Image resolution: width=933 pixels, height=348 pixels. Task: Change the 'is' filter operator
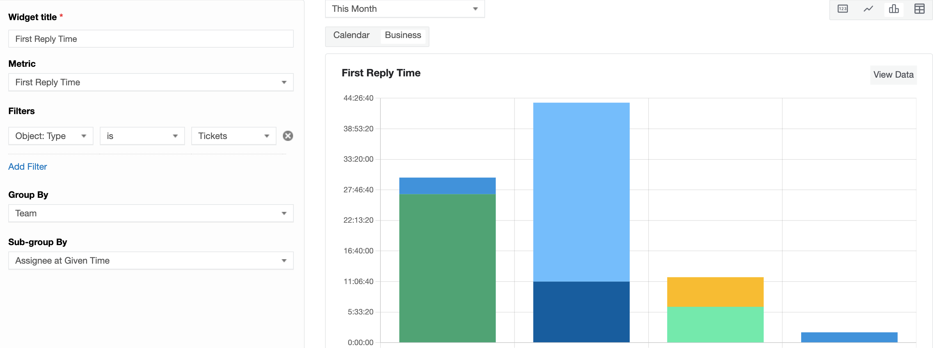[x=142, y=136]
